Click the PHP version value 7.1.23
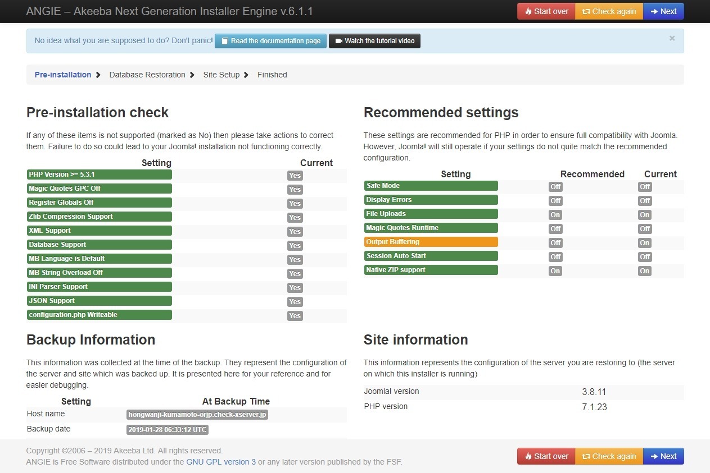 point(594,407)
